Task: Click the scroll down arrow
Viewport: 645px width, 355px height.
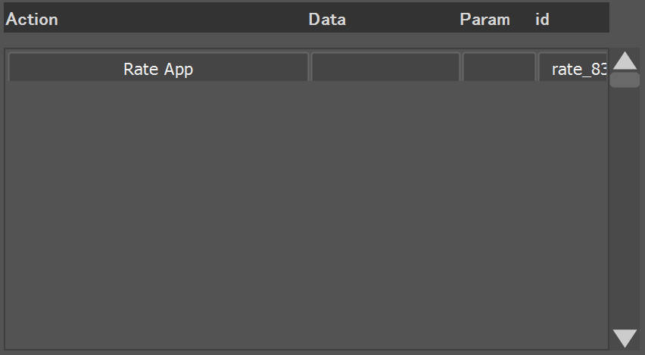Action: 625,338
